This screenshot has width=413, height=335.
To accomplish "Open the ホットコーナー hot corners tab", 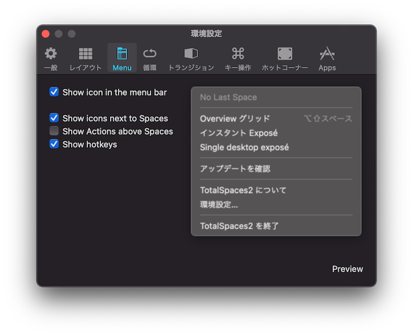I will [285, 59].
